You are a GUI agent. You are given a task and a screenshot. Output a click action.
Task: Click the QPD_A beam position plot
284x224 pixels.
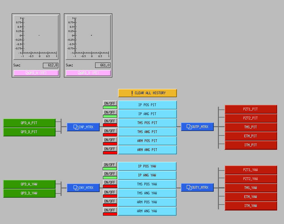(x=36, y=37)
